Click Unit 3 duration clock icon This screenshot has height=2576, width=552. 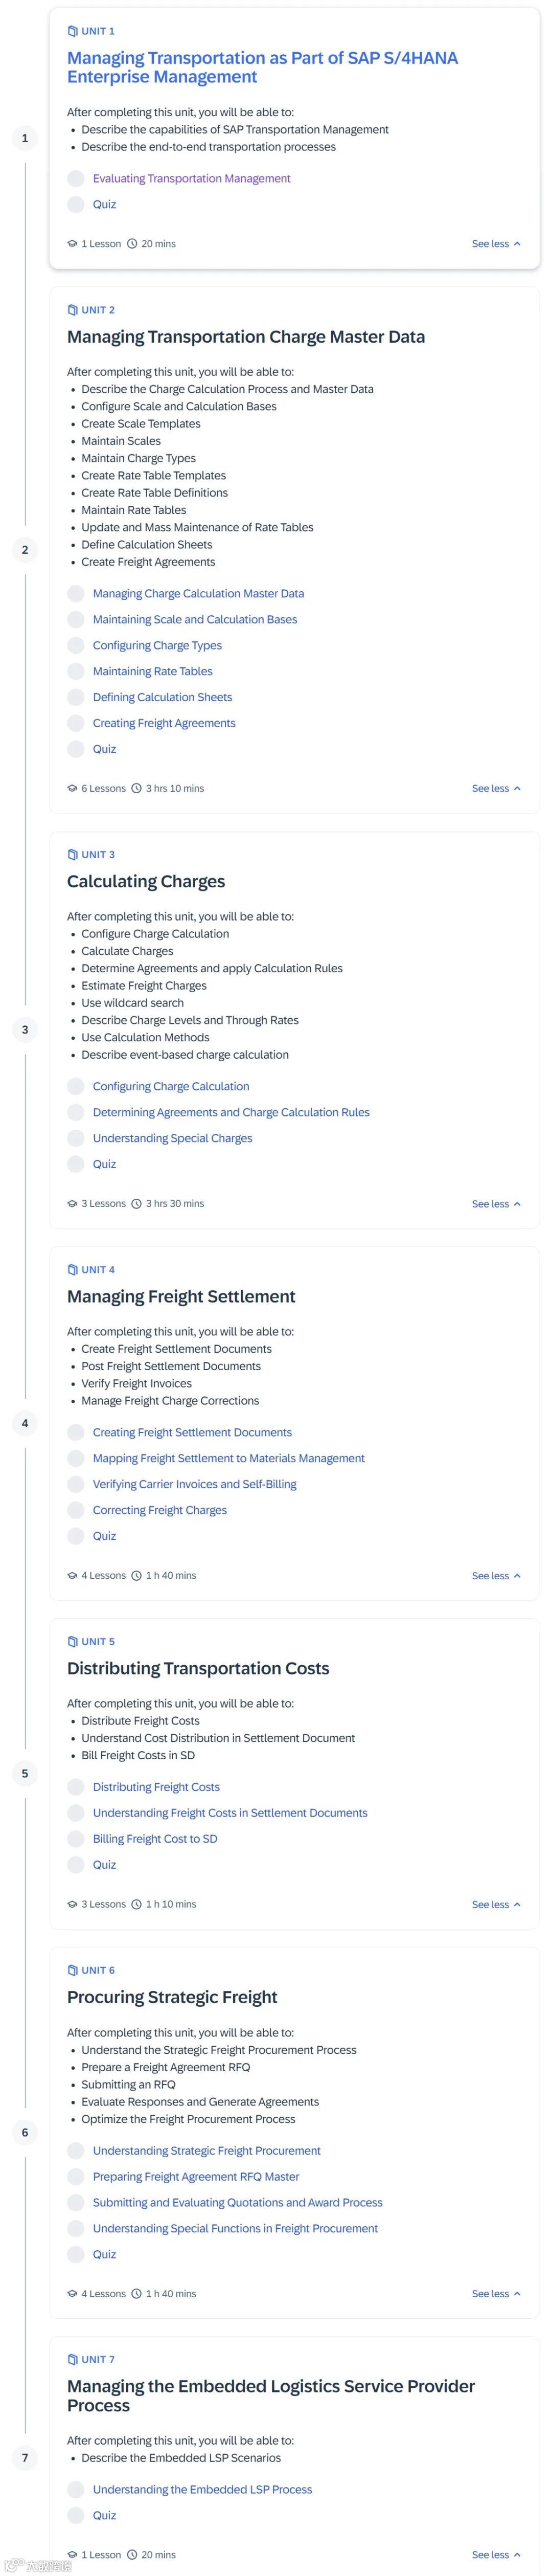tap(137, 1204)
